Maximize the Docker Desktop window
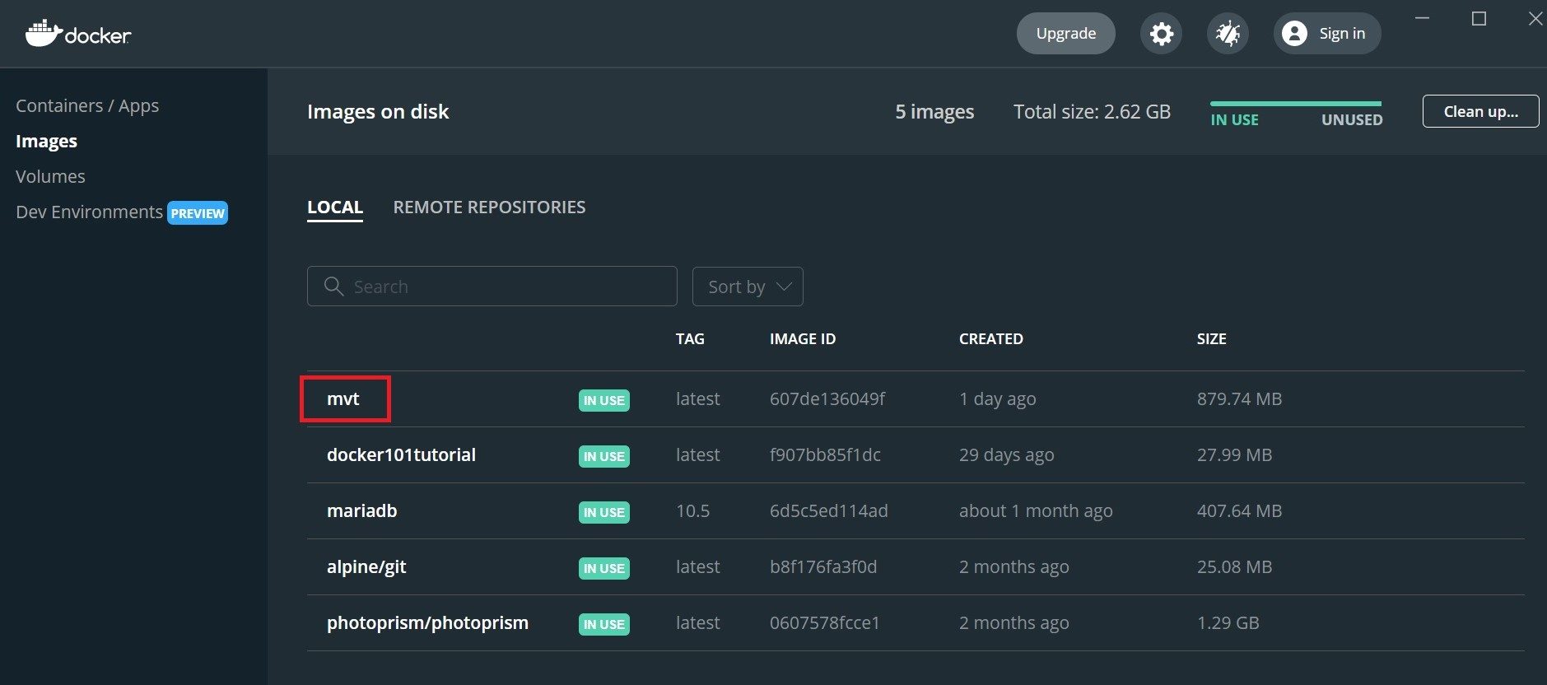 click(1479, 19)
